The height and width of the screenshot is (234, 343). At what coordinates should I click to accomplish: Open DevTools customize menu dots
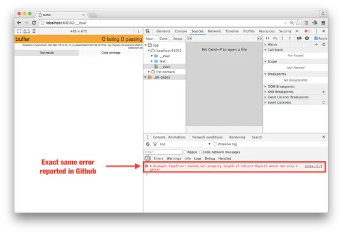click(317, 31)
